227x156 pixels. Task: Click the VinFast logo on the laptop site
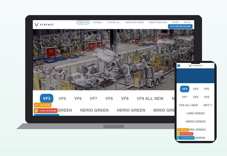(44, 25)
